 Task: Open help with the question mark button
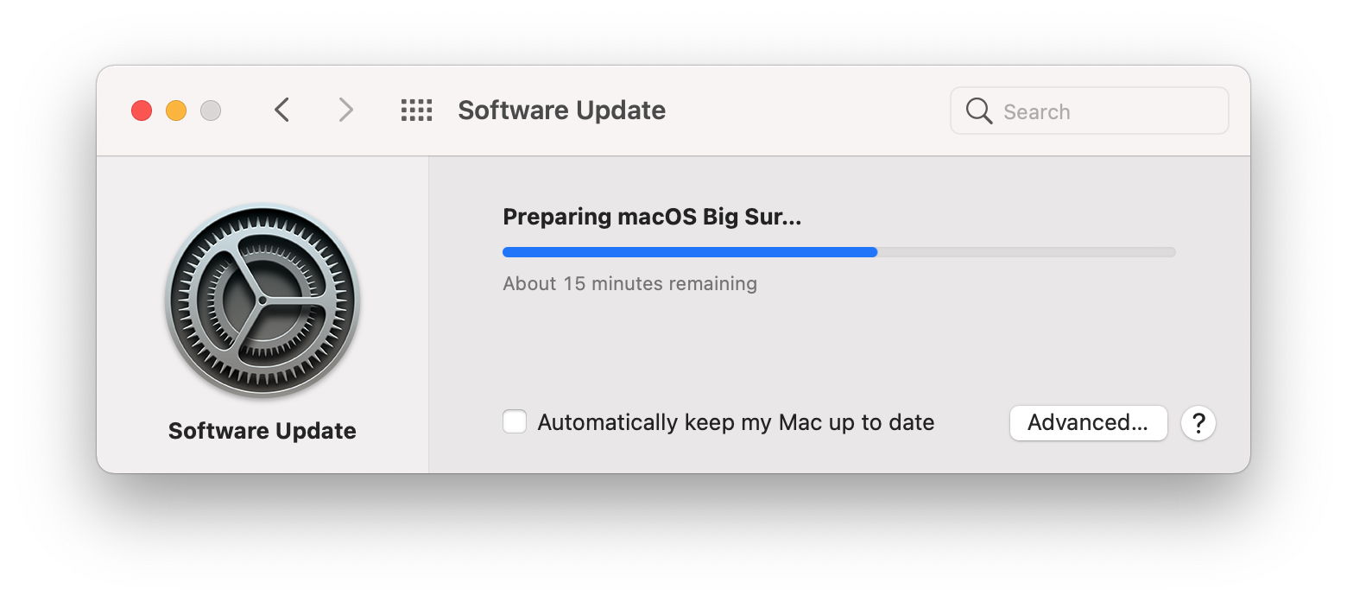(x=1198, y=423)
